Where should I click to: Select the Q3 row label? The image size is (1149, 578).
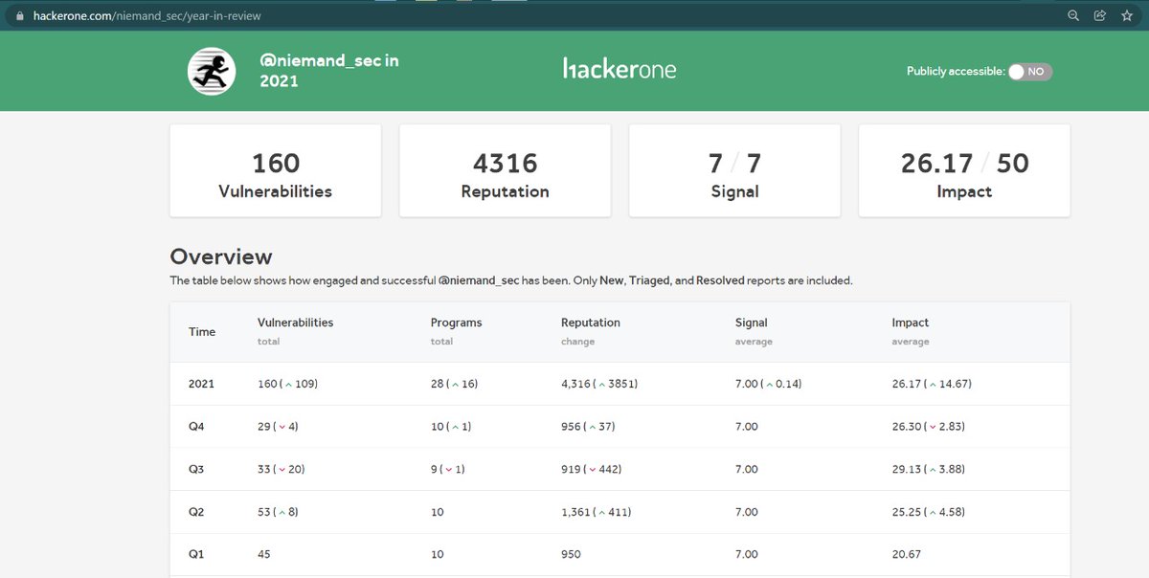coord(195,470)
